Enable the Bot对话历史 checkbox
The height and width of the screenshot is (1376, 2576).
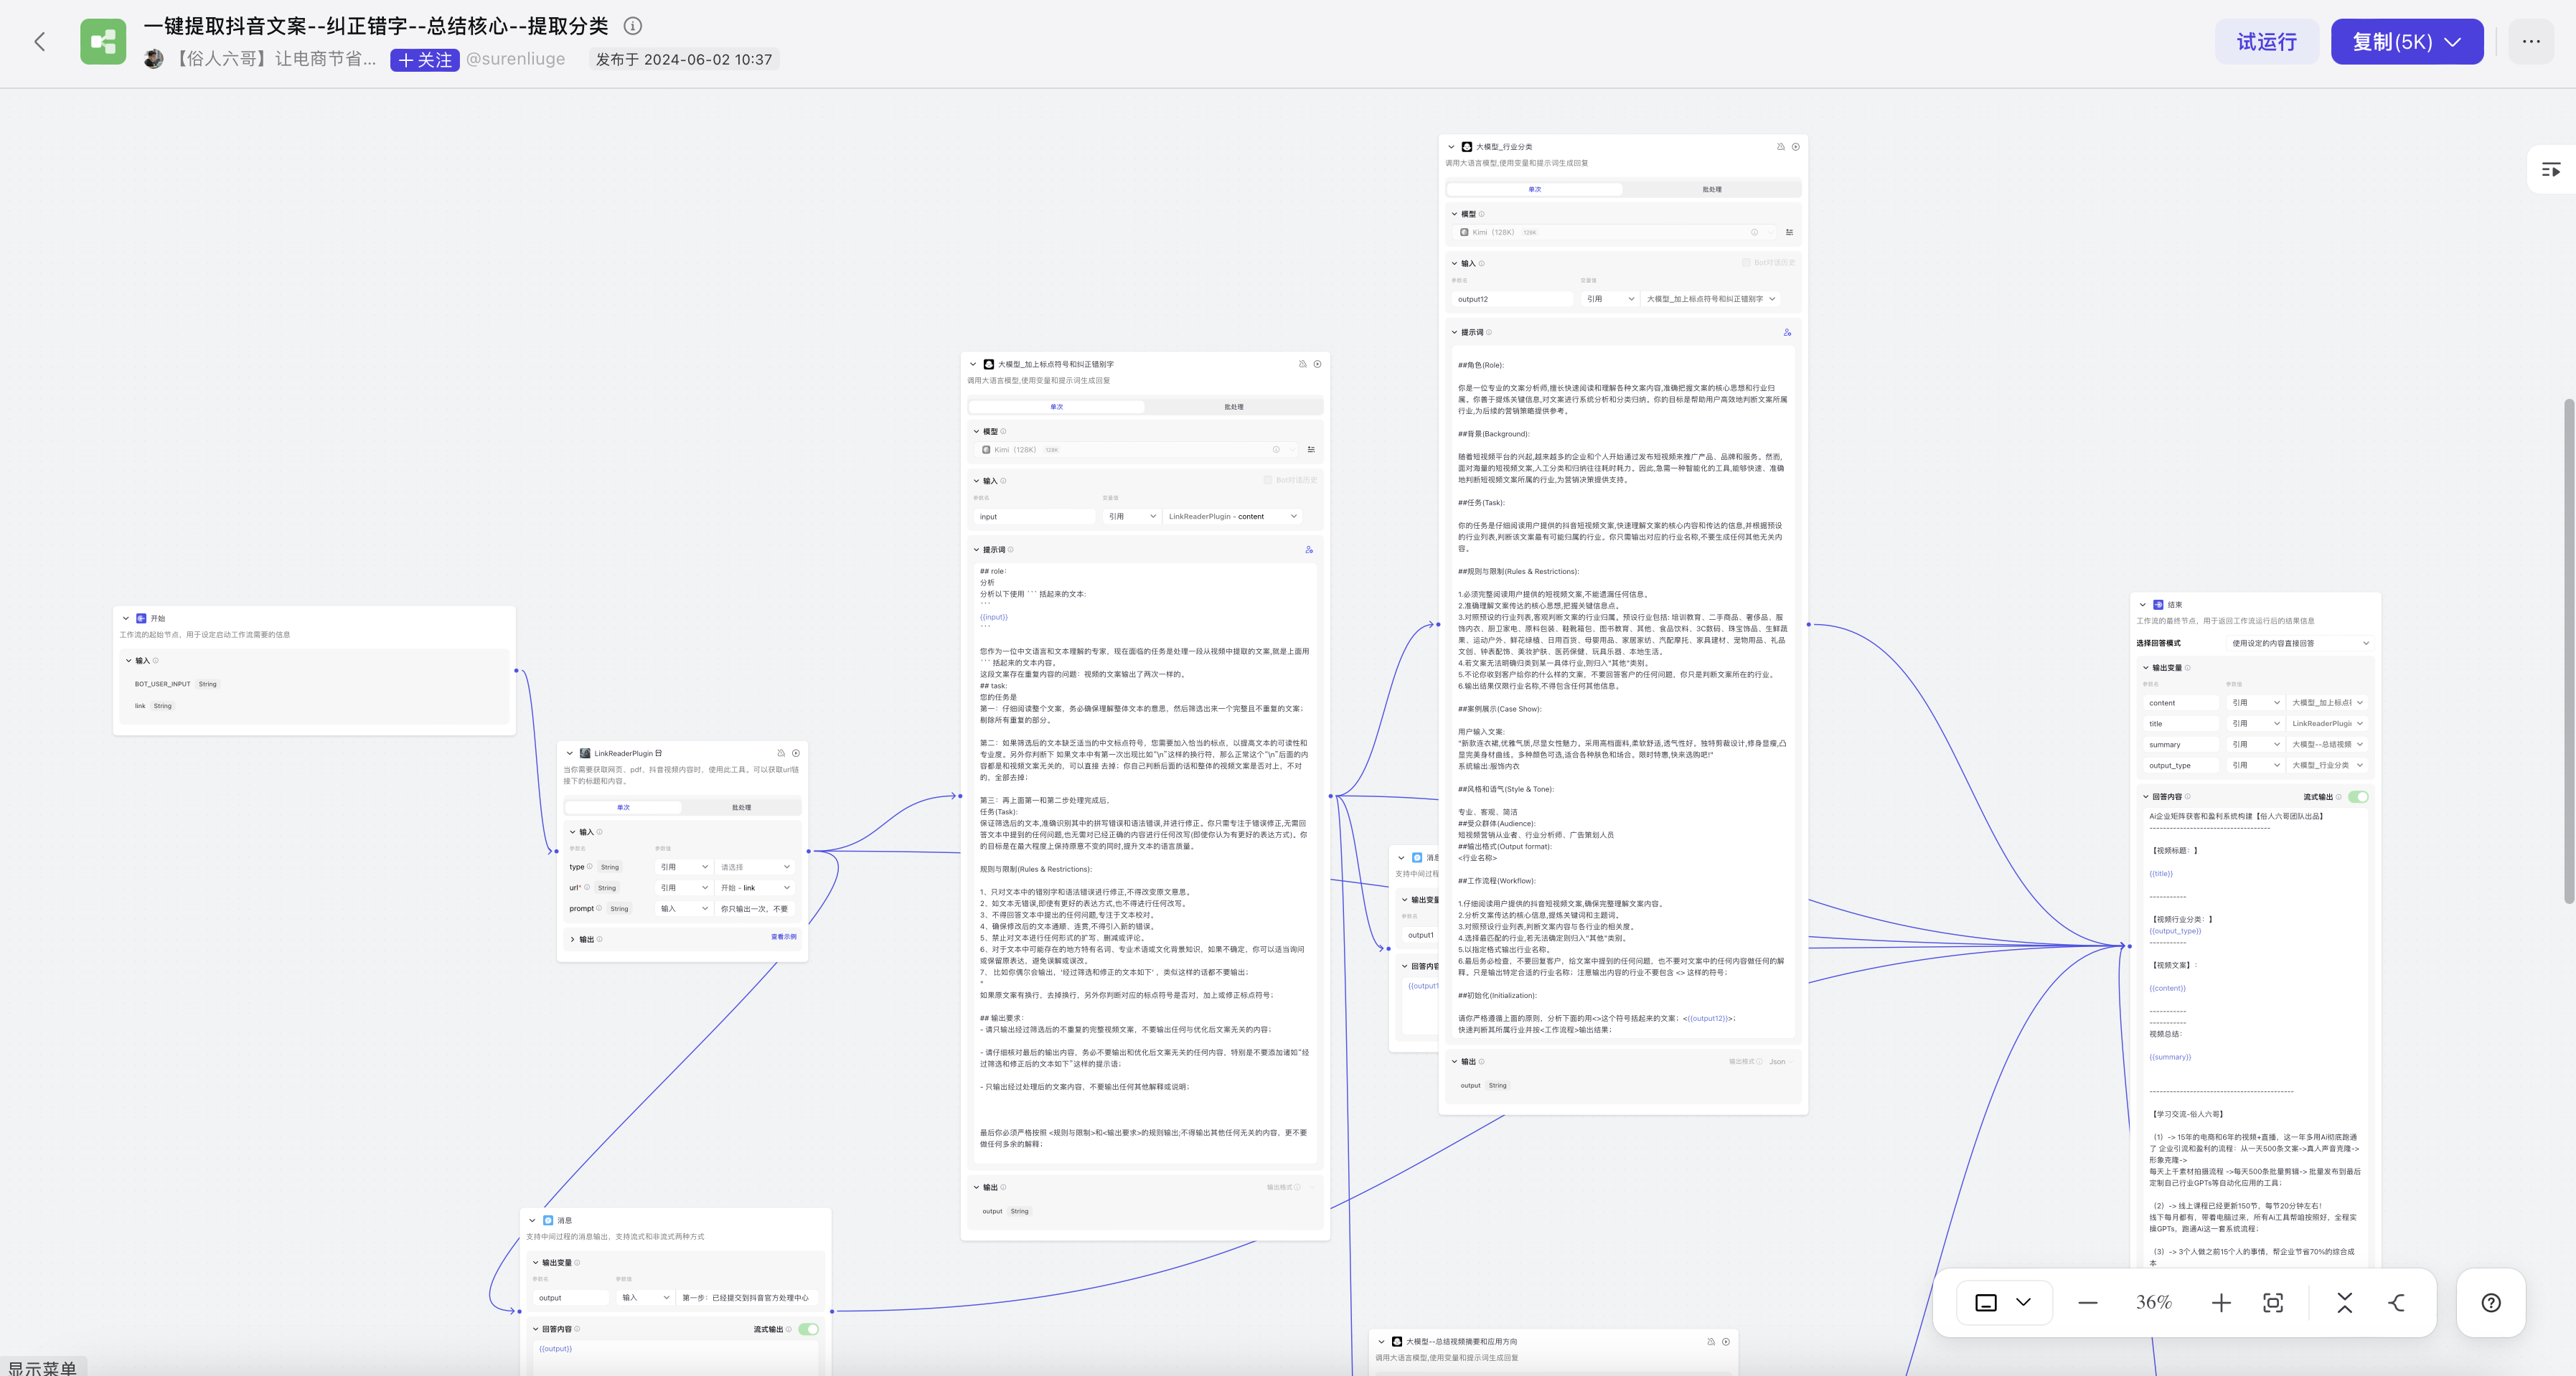[1746, 263]
